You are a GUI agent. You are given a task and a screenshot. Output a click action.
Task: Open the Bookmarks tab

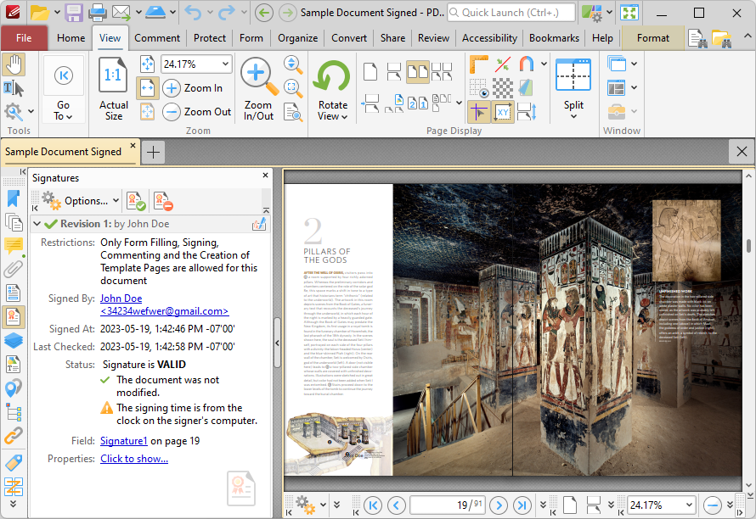[554, 38]
